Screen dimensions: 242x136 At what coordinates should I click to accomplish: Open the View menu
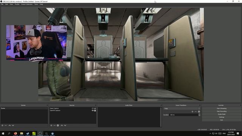11,4
